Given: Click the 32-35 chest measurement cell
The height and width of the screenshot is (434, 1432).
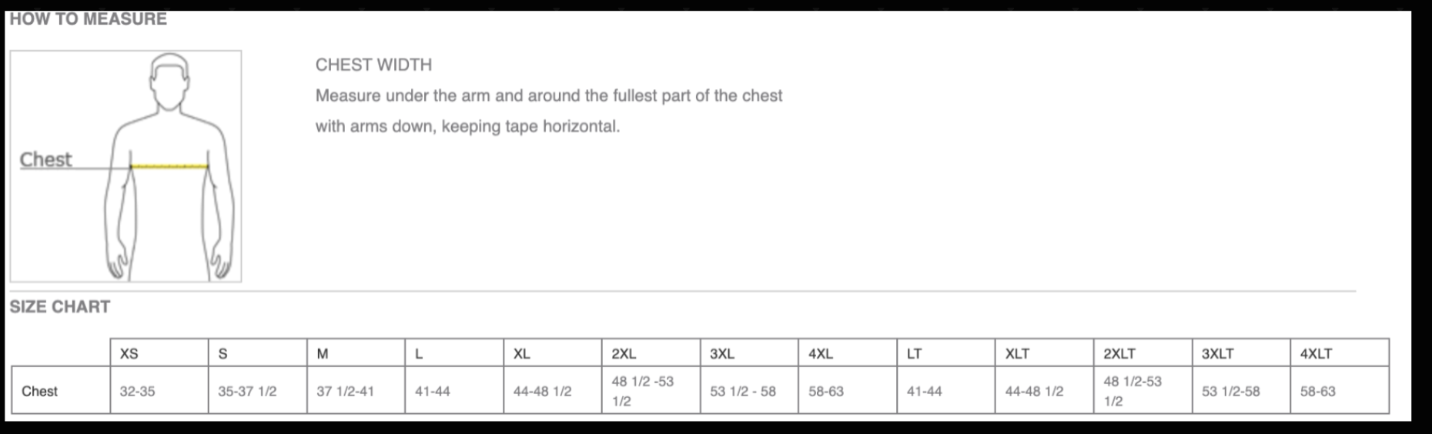Looking at the screenshot, I should (137, 392).
